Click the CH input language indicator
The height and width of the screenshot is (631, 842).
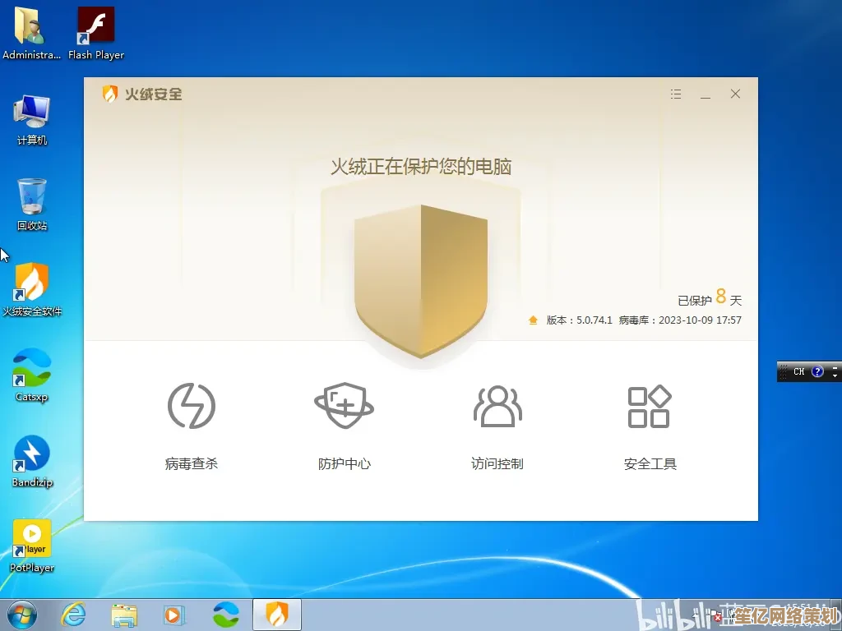798,372
